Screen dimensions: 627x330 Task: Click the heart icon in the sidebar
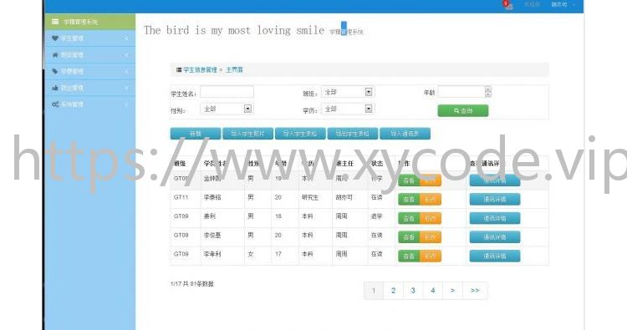(x=55, y=38)
